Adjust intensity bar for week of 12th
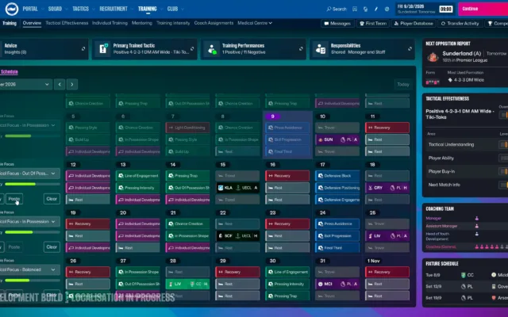Image resolution: width=508 pixels, height=317 pixels. (33, 185)
